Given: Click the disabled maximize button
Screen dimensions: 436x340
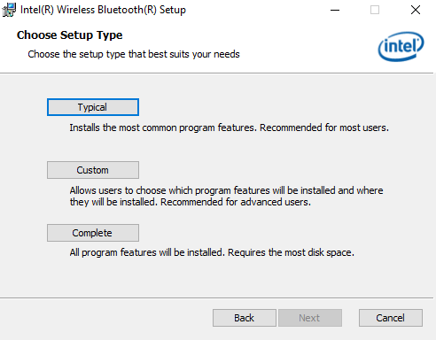Looking at the screenshot, I should pos(375,10).
